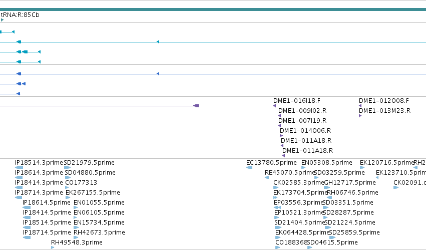The width and height of the screenshot is (426, 250).
Task: Click the IP18414.3prime label
Action: coord(39,183)
